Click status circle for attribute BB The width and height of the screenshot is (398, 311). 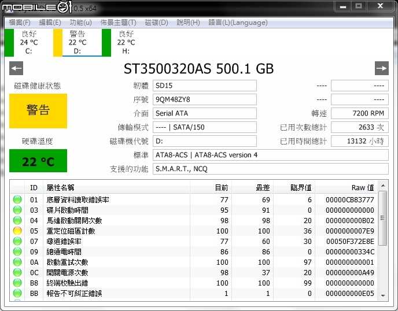coord(17,293)
